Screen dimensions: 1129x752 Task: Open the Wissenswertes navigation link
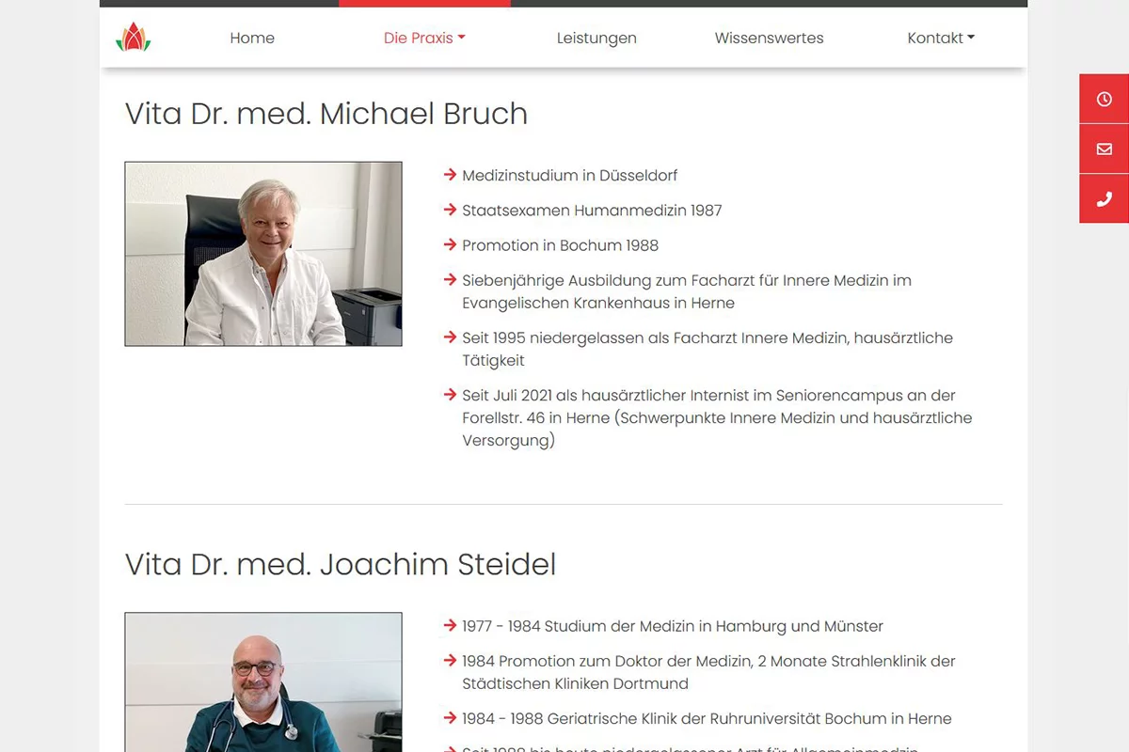click(x=769, y=38)
